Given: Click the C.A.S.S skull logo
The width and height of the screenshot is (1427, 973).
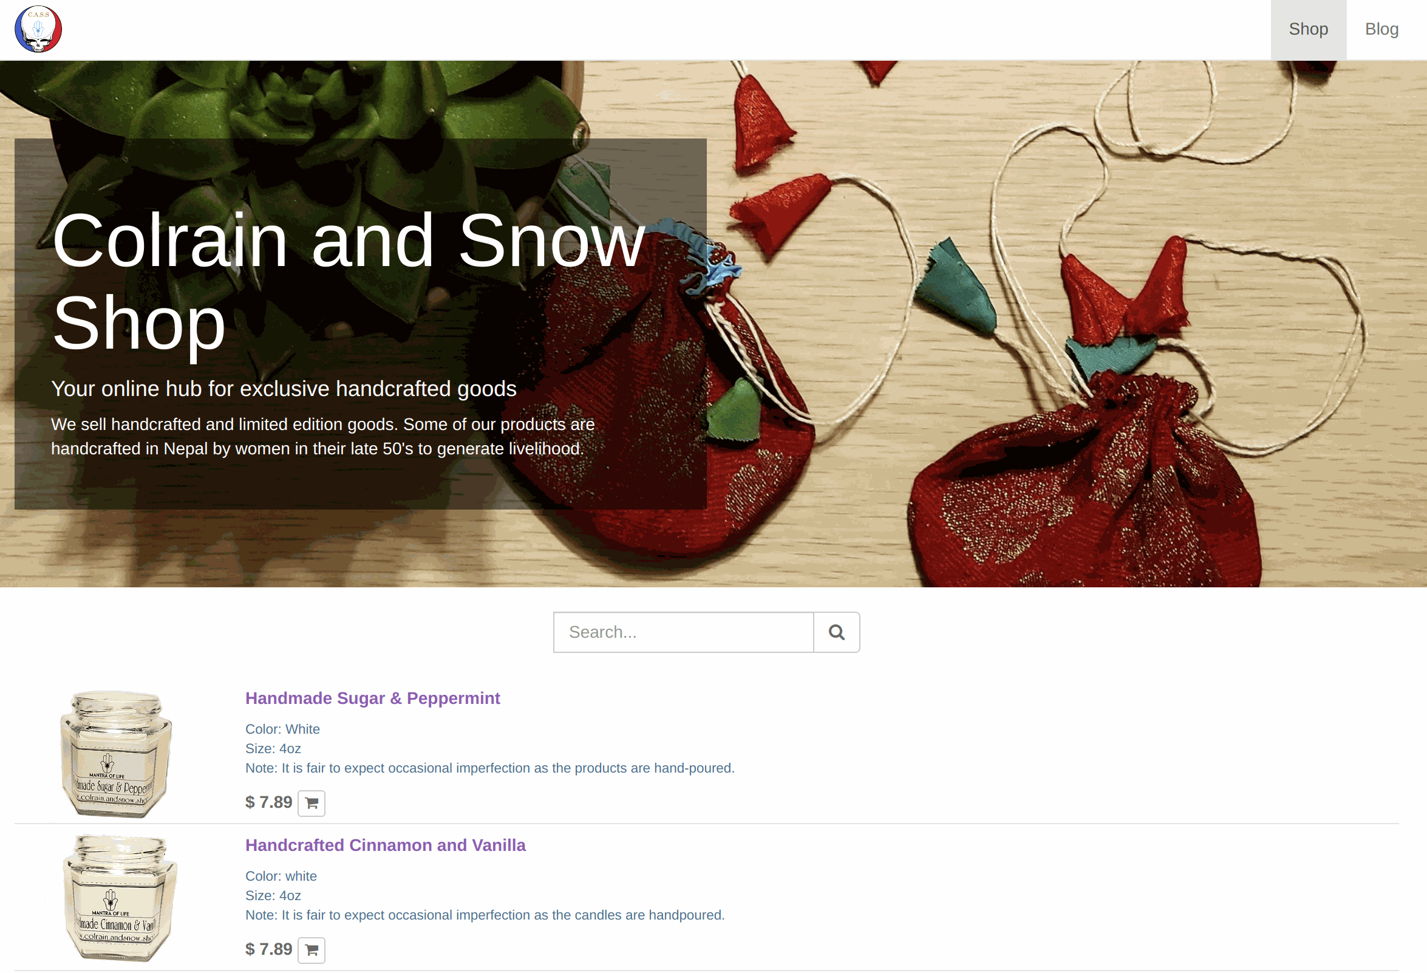Looking at the screenshot, I should pos(38,30).
